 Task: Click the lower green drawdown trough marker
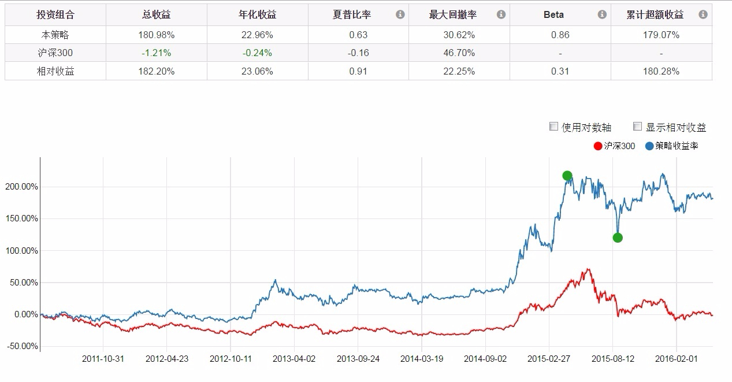[618, 238]
